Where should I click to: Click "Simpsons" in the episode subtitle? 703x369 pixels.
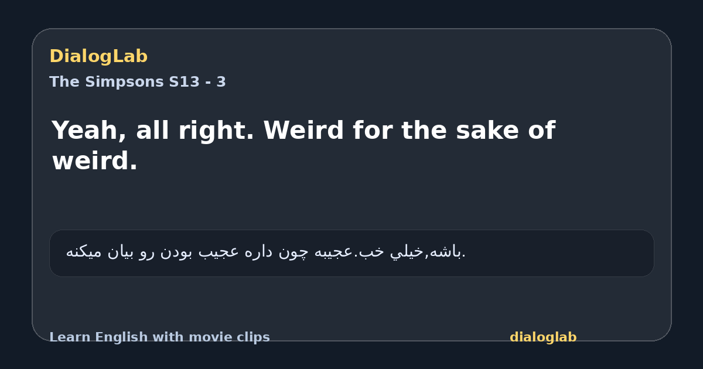tap(125, 82)
